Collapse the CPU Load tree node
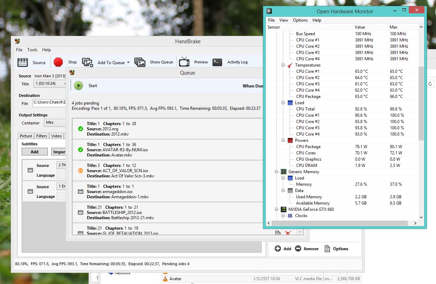 [x=283, y=103]
